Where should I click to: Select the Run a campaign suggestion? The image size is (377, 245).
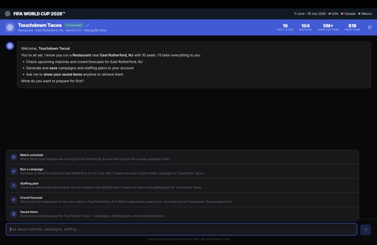coord(182,171)
